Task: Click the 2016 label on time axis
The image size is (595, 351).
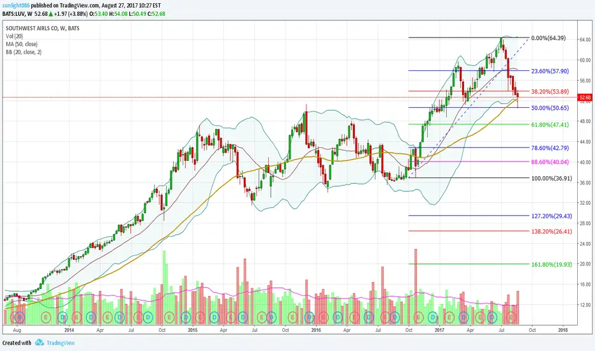Action: click(x=316, y=330)
